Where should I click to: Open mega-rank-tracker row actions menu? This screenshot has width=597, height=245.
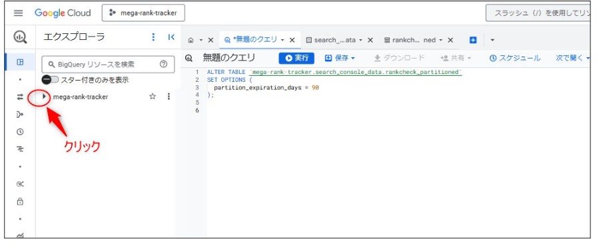pyautogui.click(x=169, y=97)
